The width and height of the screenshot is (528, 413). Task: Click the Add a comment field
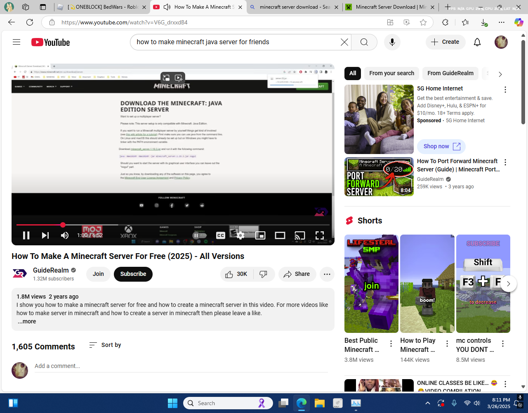tap(181, 366)
